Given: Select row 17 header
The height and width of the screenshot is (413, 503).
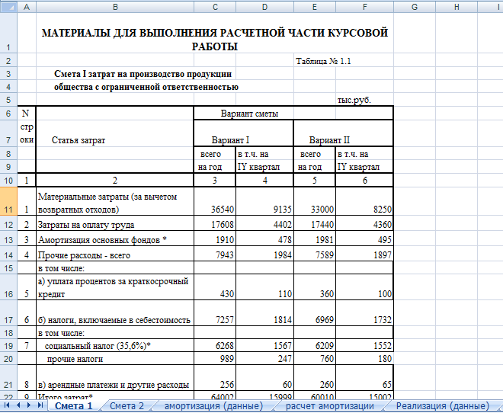Looking at the screenshot, I should pyautogui.click(x=8, y=313).
